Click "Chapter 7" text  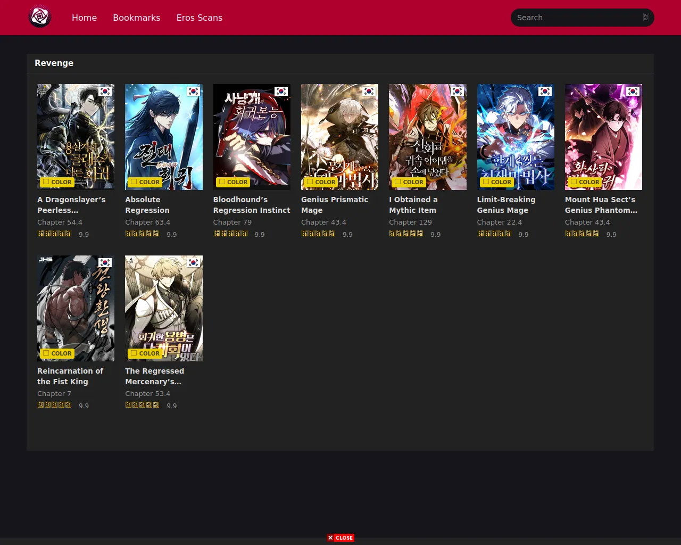pyautogui.click(x=54, y=394)
